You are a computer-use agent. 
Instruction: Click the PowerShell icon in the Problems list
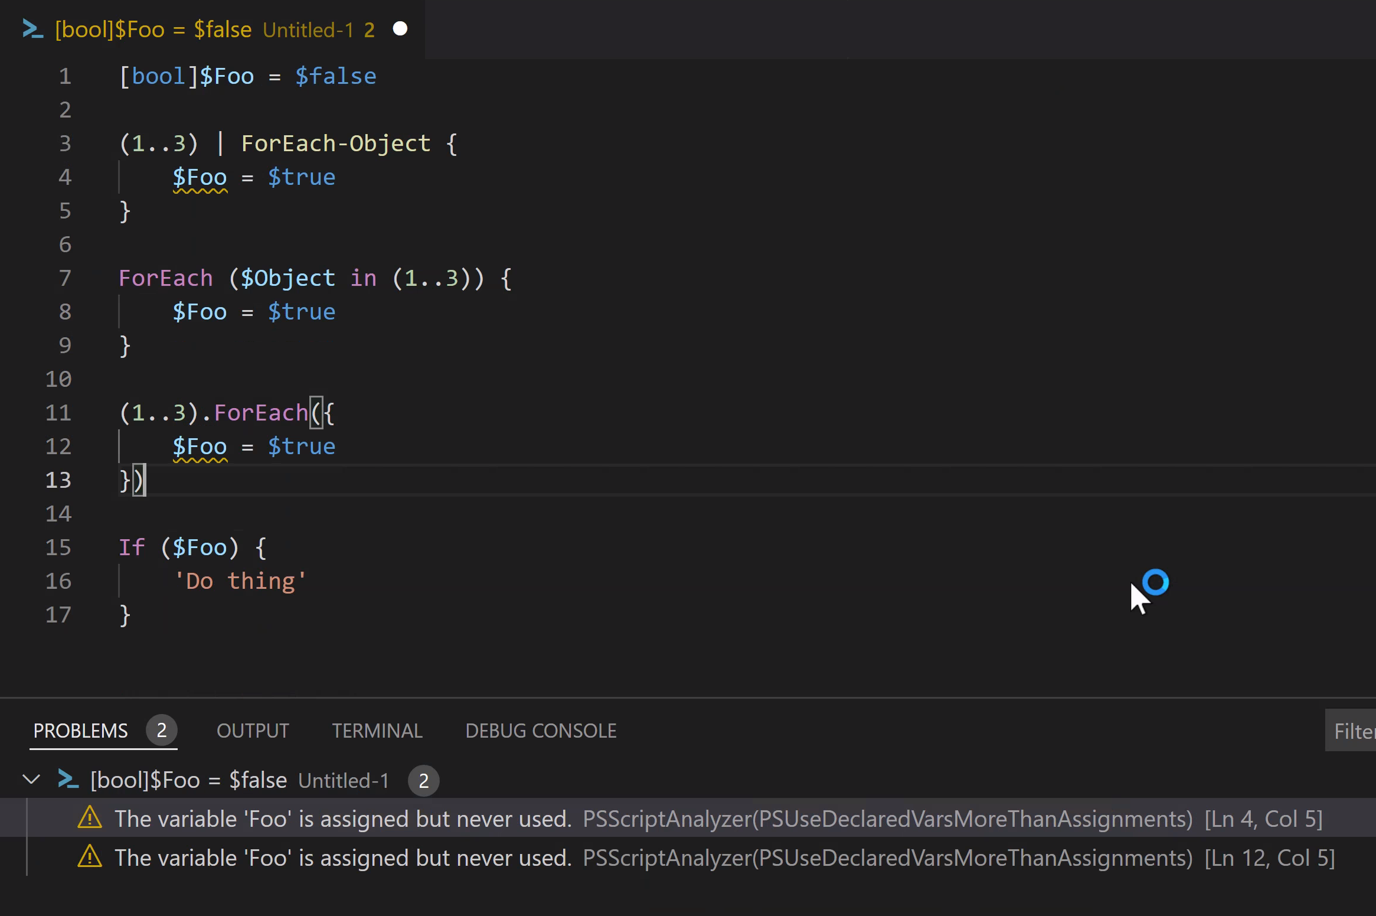click(x=67, y=780)
